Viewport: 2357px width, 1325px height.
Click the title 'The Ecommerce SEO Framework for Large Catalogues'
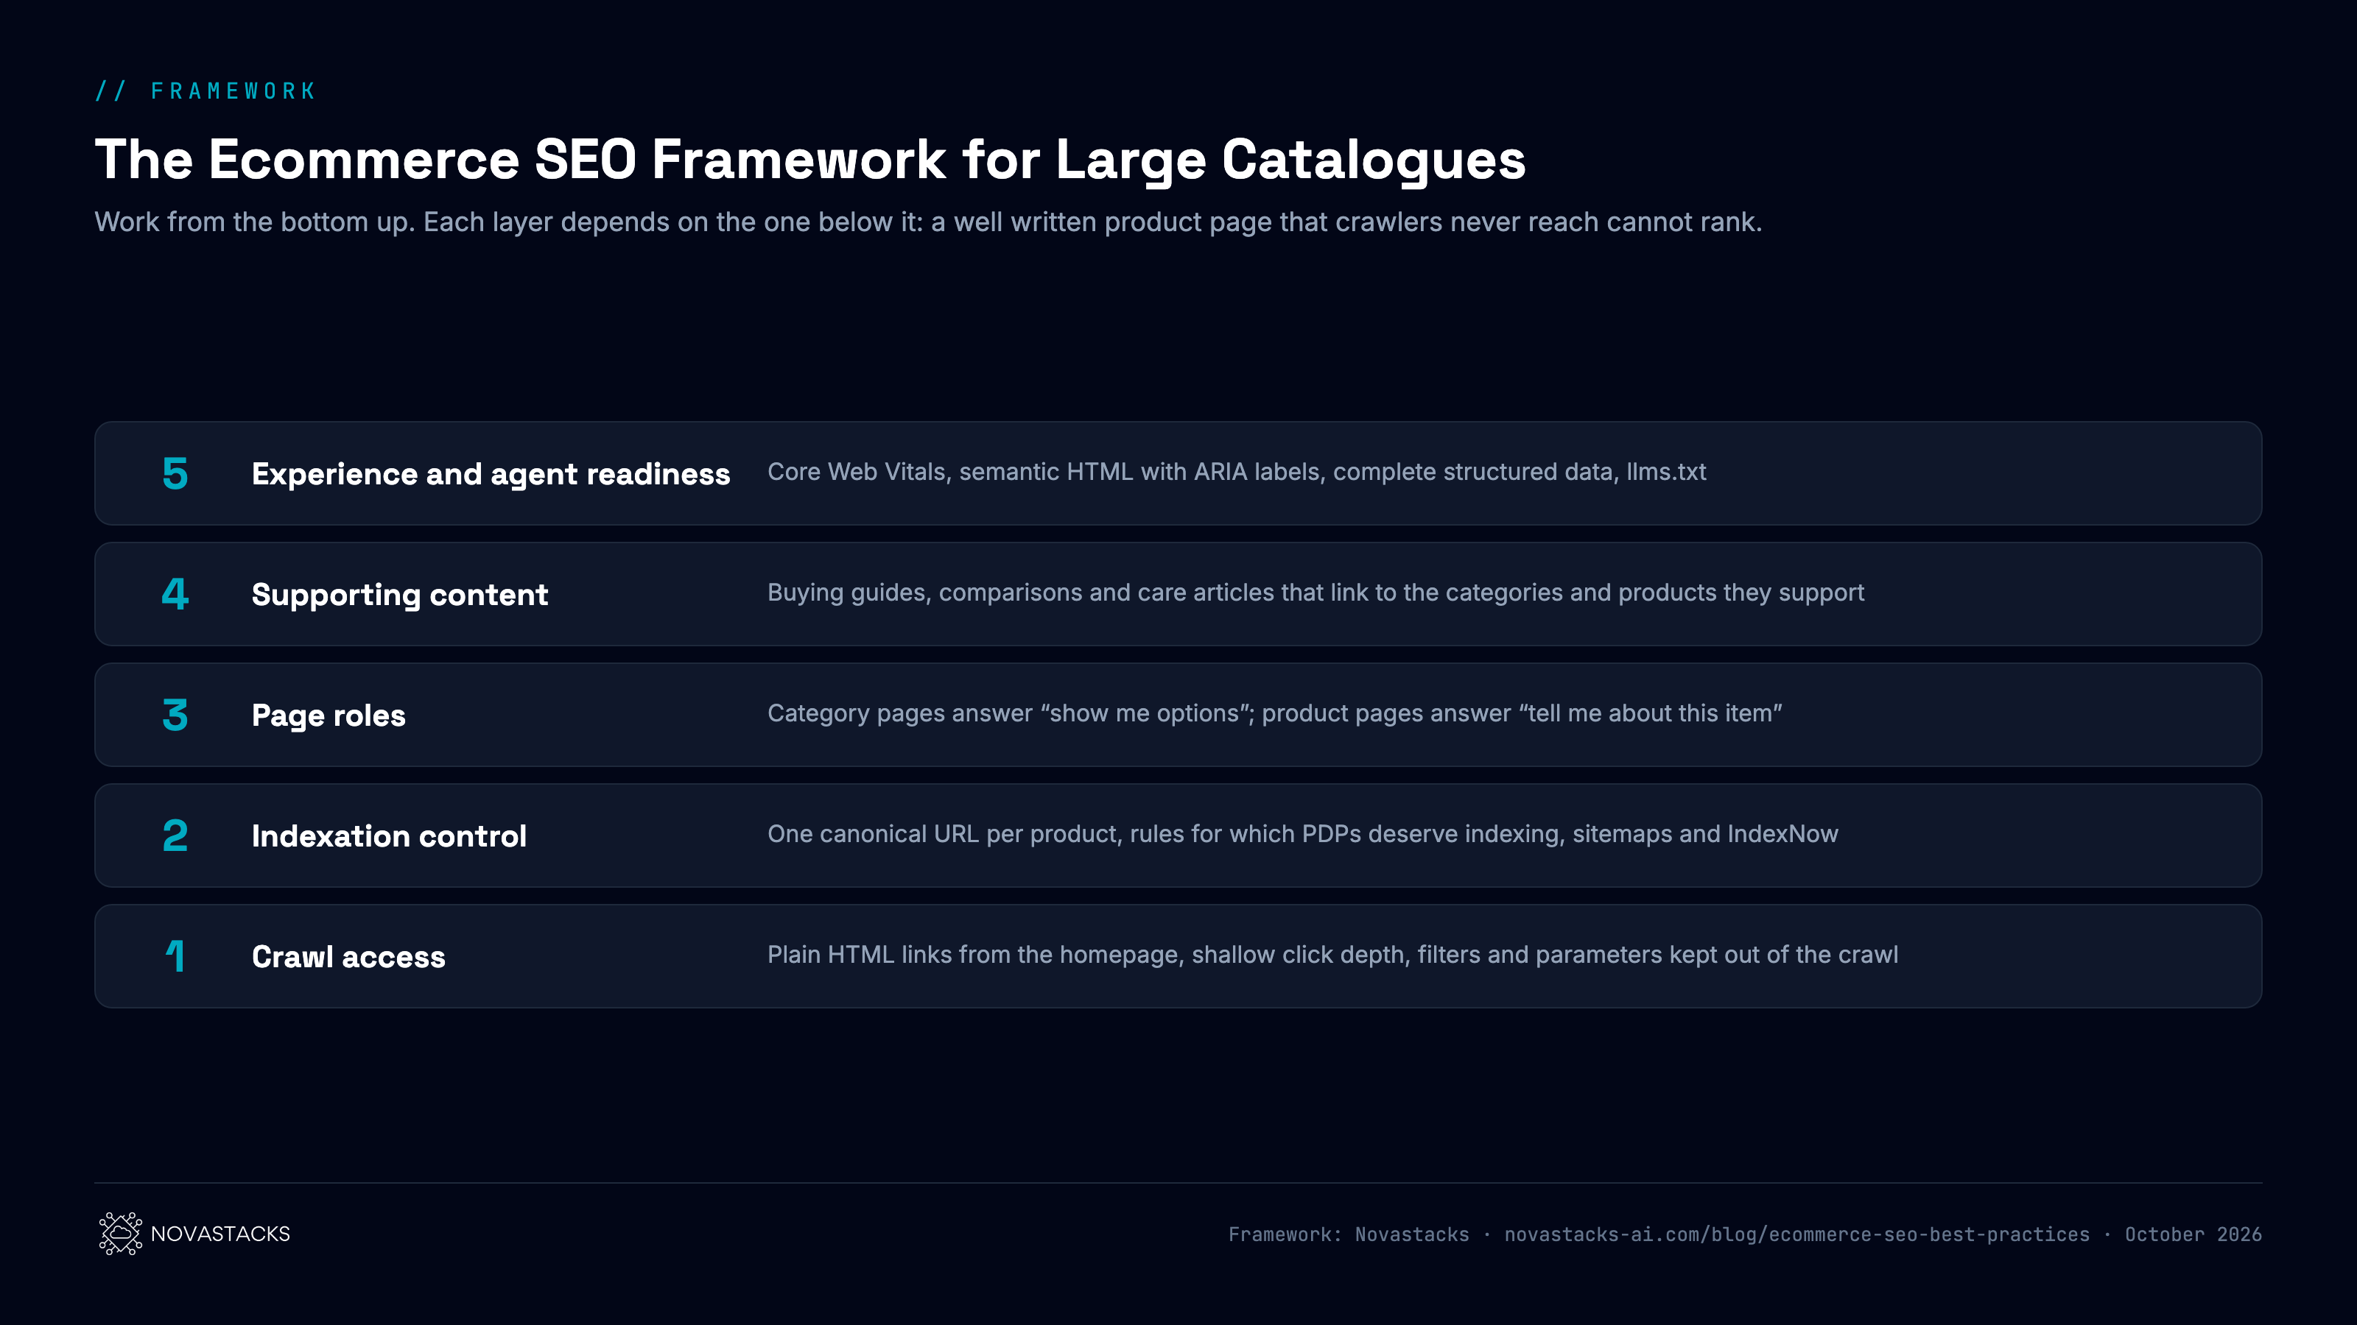(x=809, y=159)
